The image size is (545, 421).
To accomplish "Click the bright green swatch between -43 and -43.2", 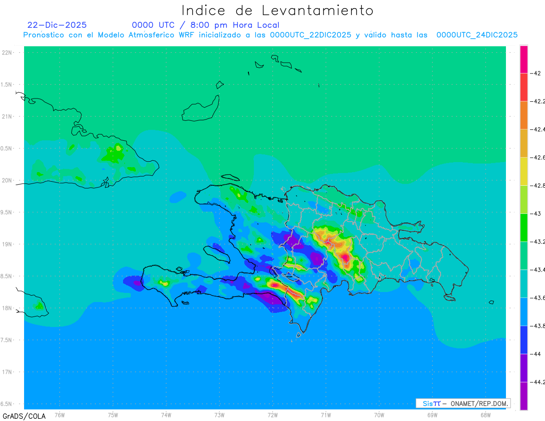I will 524,228.
